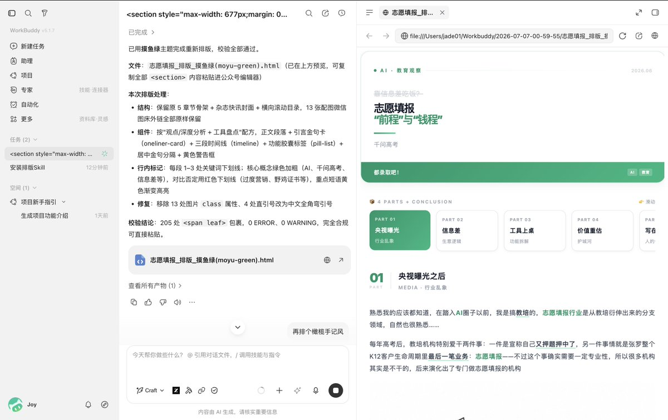Open preview in external window icon
The width and height of the screenshot is (668, 420).
(639, 36)
